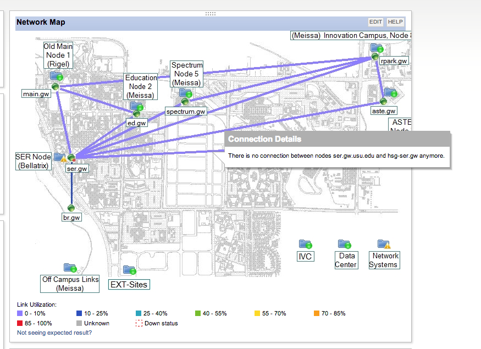Open the Old Main Node 1 folder icon

pyautogui.click(x=57, y=76)
